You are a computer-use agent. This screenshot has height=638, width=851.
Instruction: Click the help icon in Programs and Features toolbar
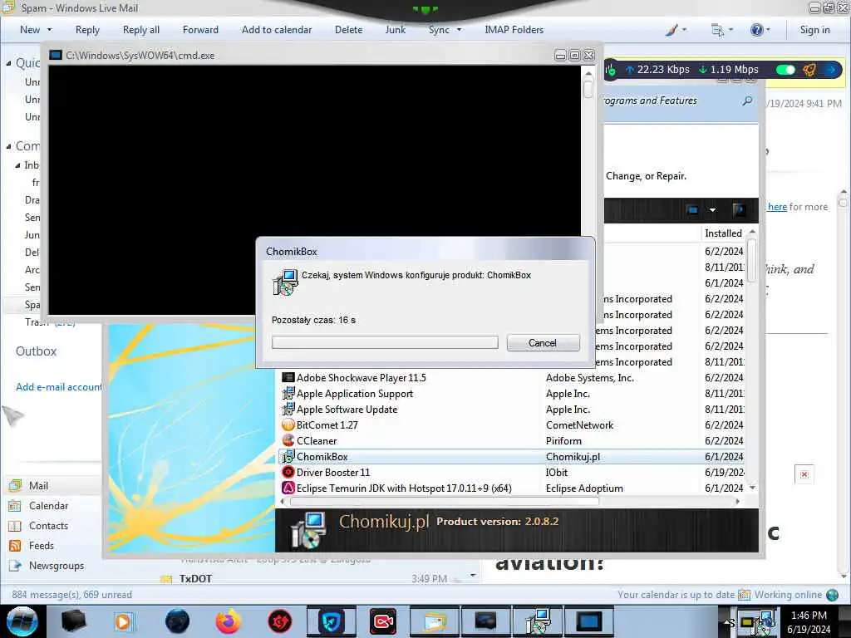click(x=738, y=210)
